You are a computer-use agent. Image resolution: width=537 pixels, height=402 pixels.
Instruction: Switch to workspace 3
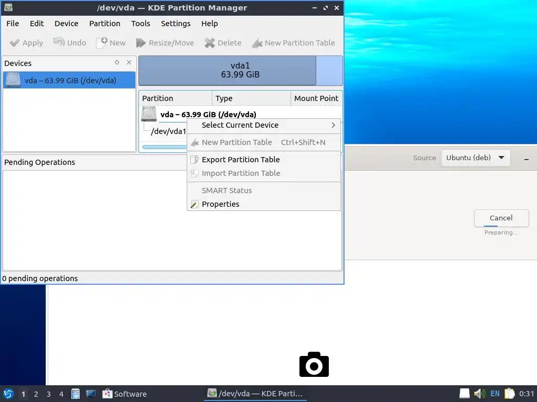[49, 394]
